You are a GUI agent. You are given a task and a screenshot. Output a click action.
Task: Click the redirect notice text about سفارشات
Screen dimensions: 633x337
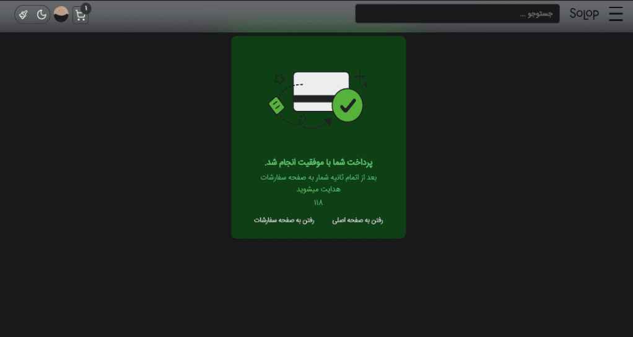[x=318, y=183]
